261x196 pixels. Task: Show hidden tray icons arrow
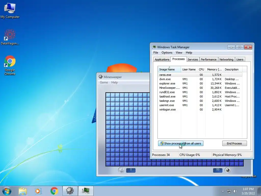tap(223, 191)
